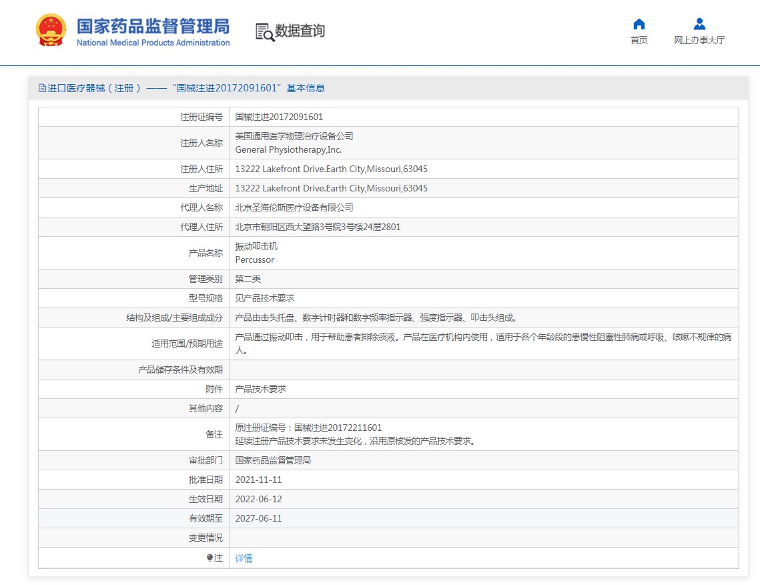
Task: Select the 产品通过振动叩击 intended use text
Action: coord(483,344)
